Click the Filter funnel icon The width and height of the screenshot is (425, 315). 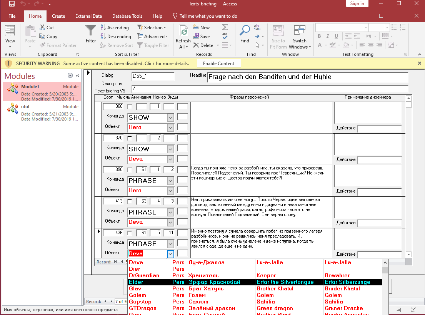tap(91, 31)
